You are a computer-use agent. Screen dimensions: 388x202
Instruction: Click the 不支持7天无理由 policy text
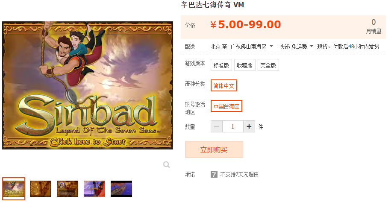(x=239, y=174)
